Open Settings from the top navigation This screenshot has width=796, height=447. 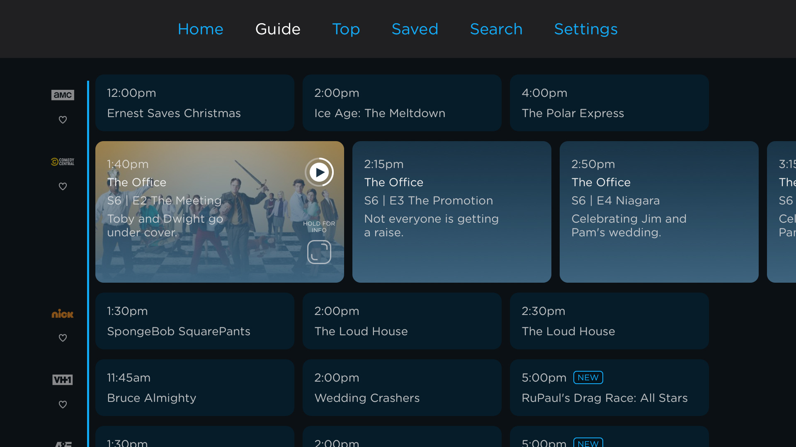point(586,29)
